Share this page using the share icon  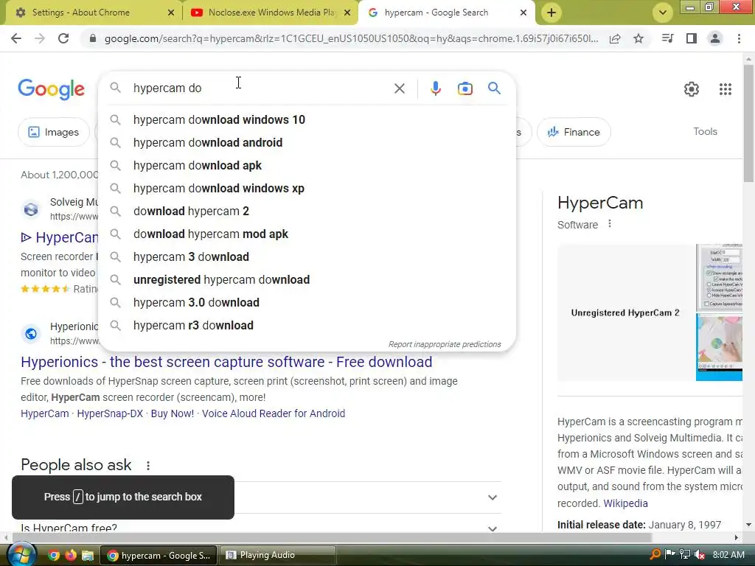click(615, 38)
